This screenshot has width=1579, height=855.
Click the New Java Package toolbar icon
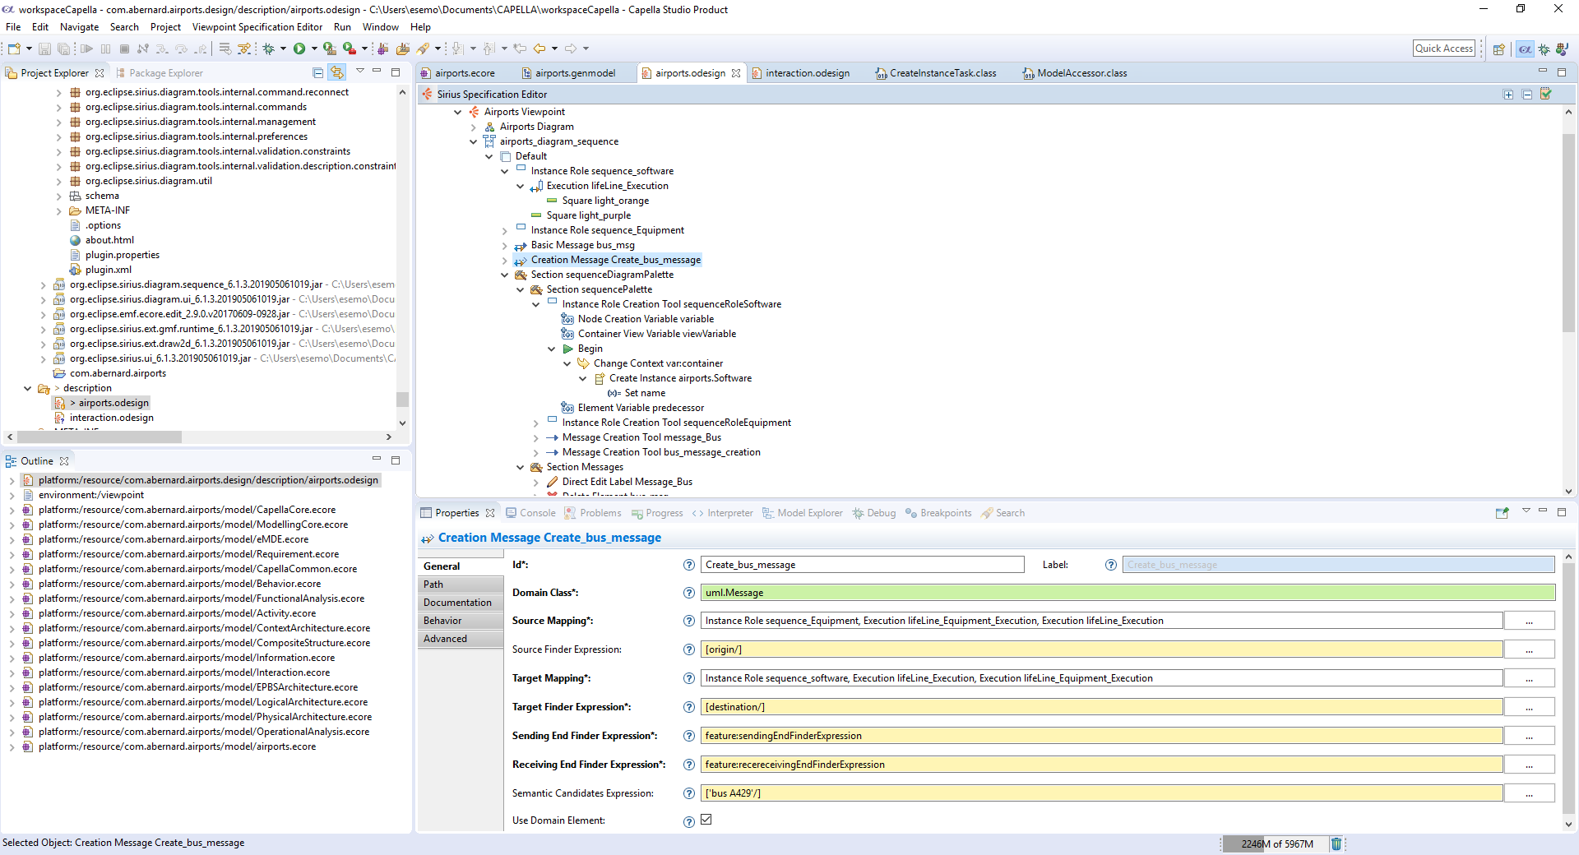pos(383,49)
